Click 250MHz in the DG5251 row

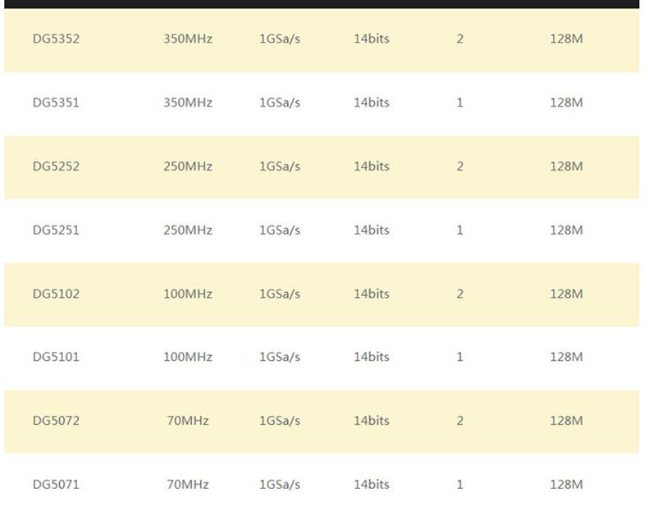[188, 230]
